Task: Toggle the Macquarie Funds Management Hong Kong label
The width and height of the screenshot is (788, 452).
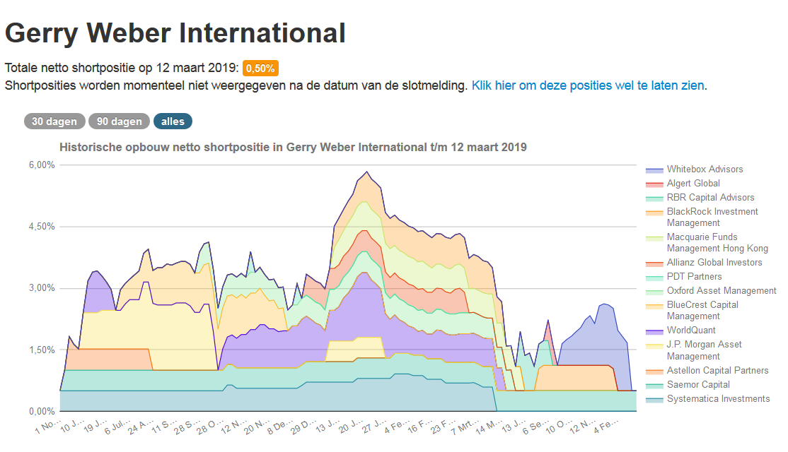Action: (717, 243)
